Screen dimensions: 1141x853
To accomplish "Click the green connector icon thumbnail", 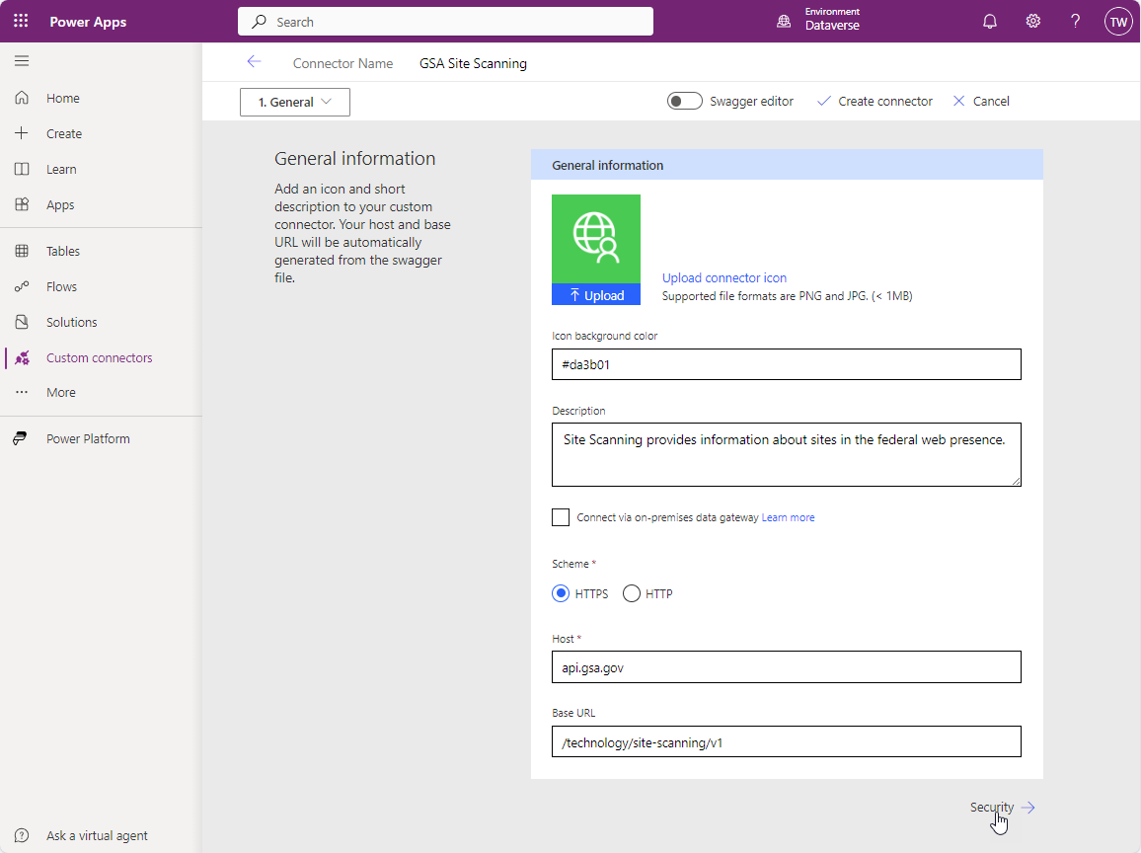I will pos(596,239).
